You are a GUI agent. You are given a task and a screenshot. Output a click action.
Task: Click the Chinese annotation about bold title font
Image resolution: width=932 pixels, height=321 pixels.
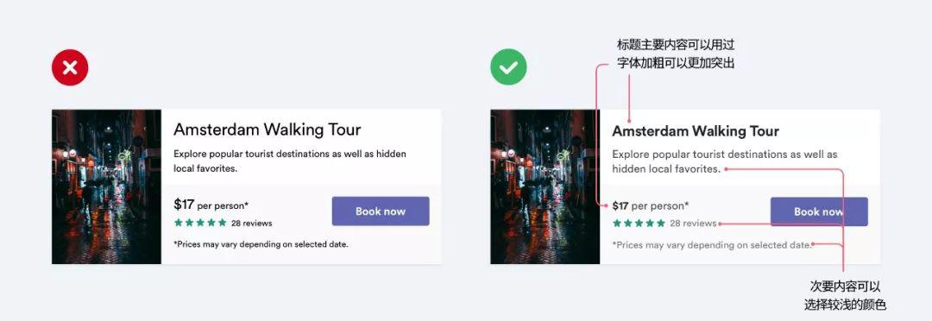coord(676,54)
